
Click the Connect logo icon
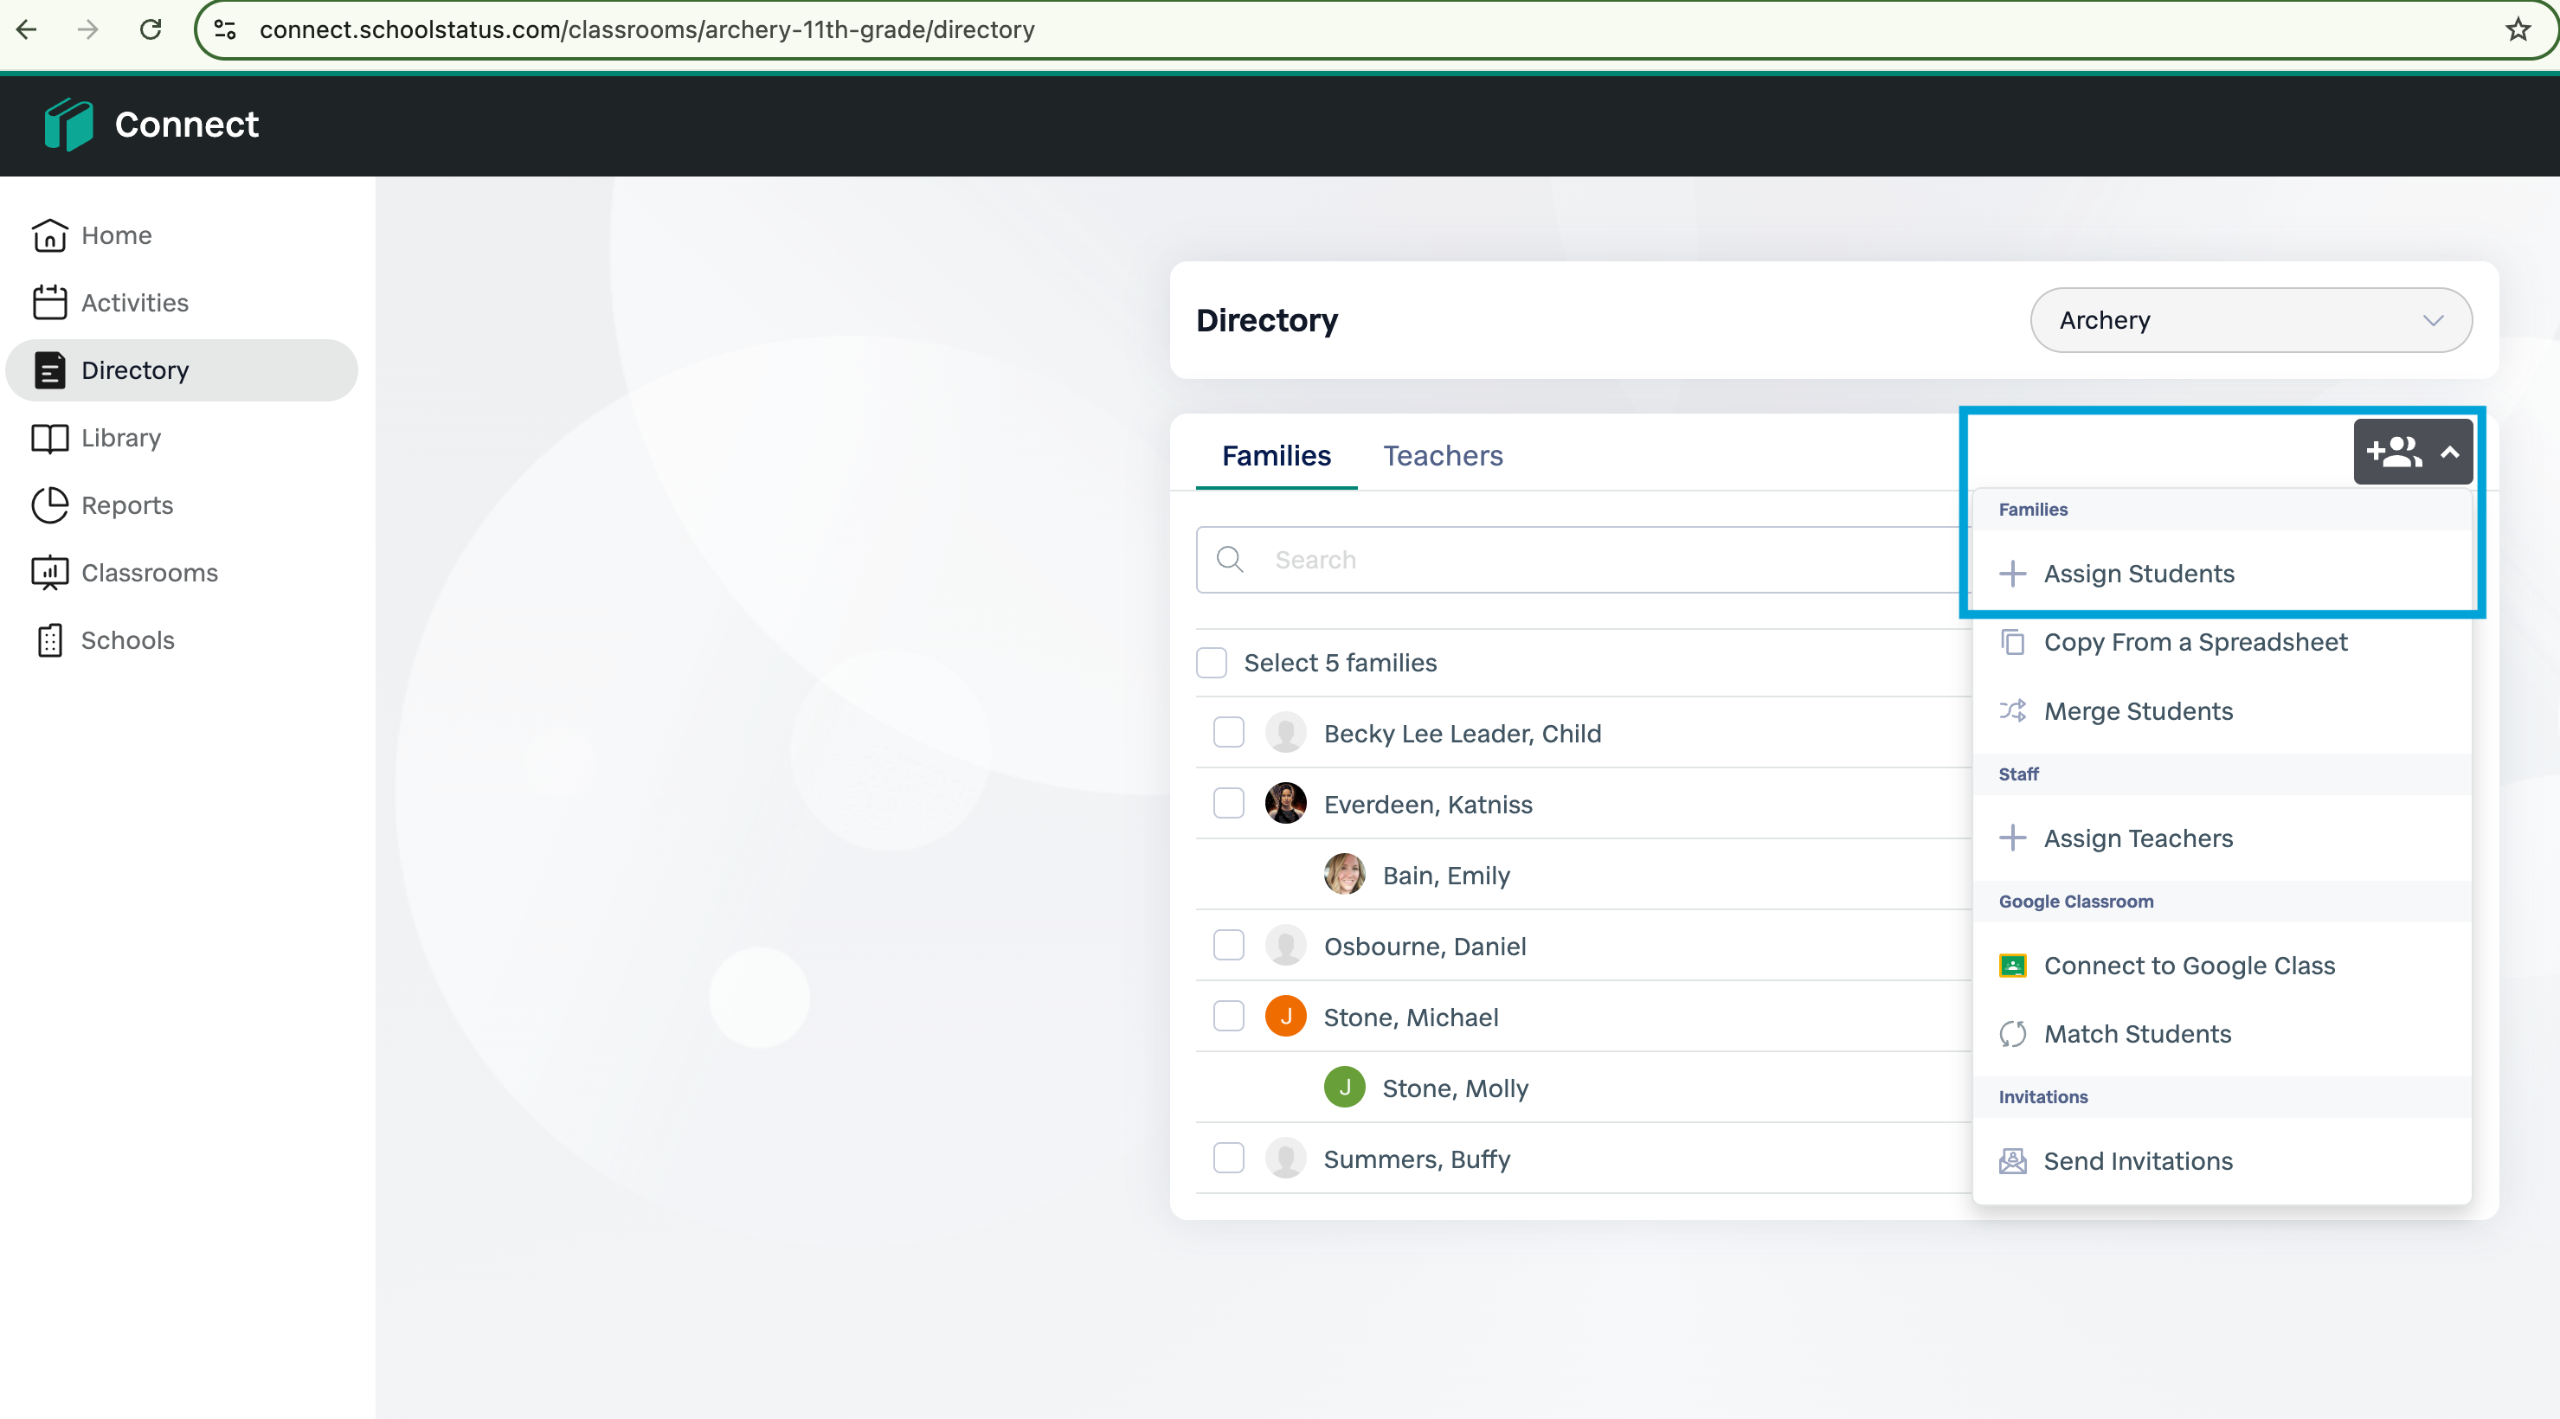68,125
